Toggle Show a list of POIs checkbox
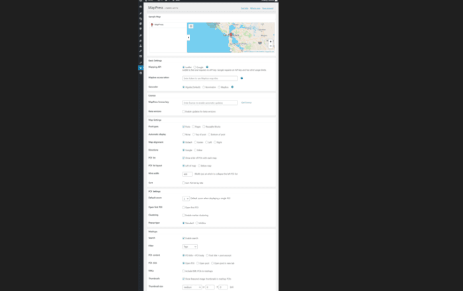 point(183,158)
